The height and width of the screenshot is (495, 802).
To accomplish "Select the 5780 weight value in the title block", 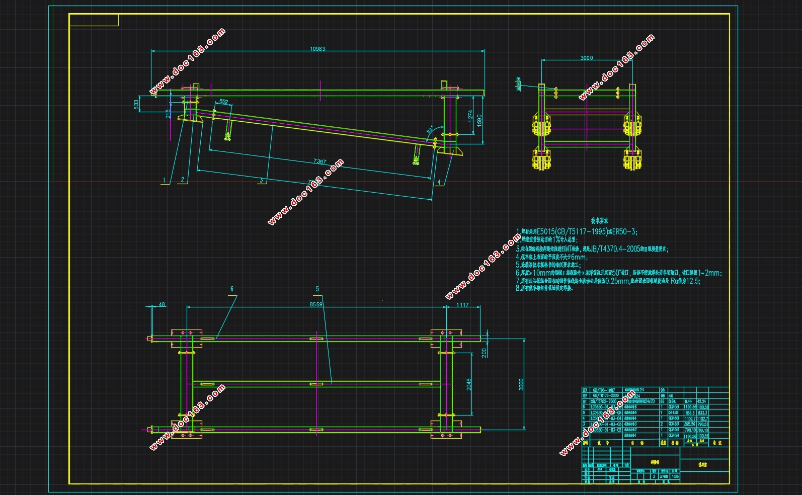I will point(664,476).
